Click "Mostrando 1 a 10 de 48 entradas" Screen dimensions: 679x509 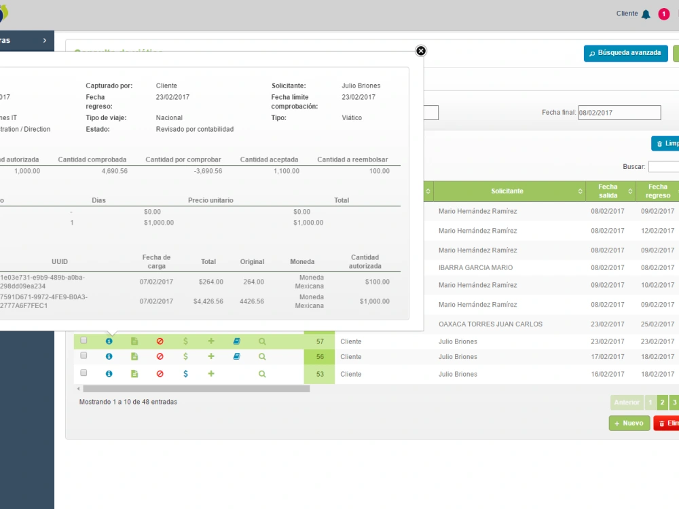coord(128,402)
